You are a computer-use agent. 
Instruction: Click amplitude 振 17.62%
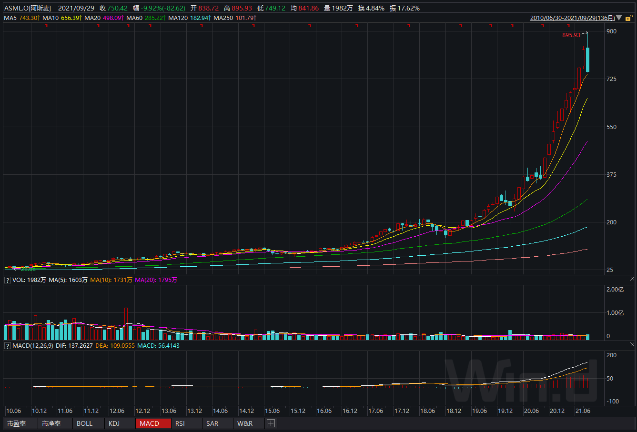(404, 8)
